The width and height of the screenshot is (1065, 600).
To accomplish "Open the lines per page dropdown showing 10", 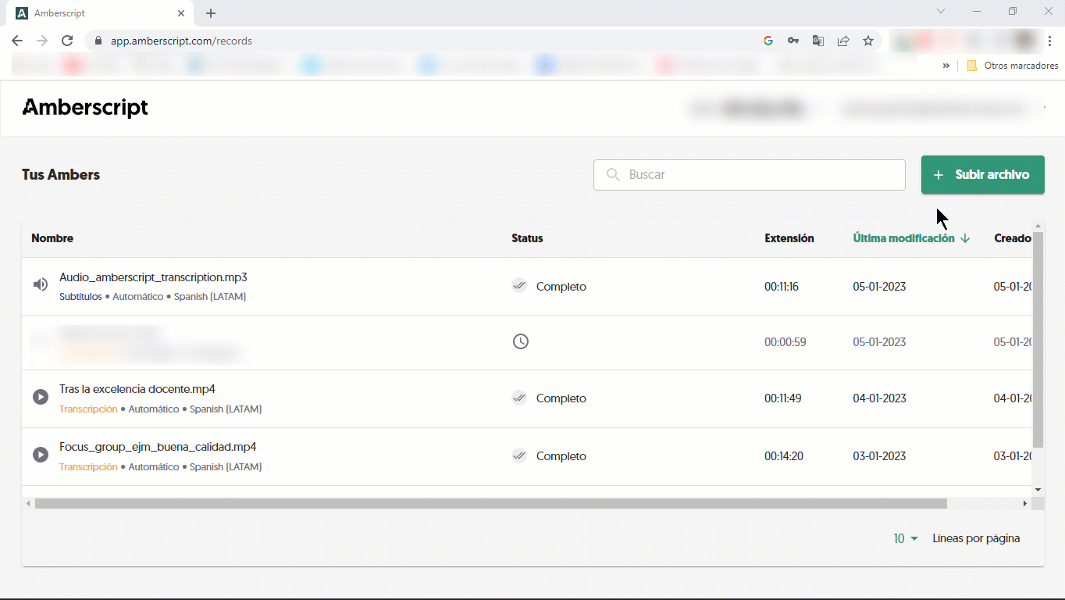I will tap(906, 538).
